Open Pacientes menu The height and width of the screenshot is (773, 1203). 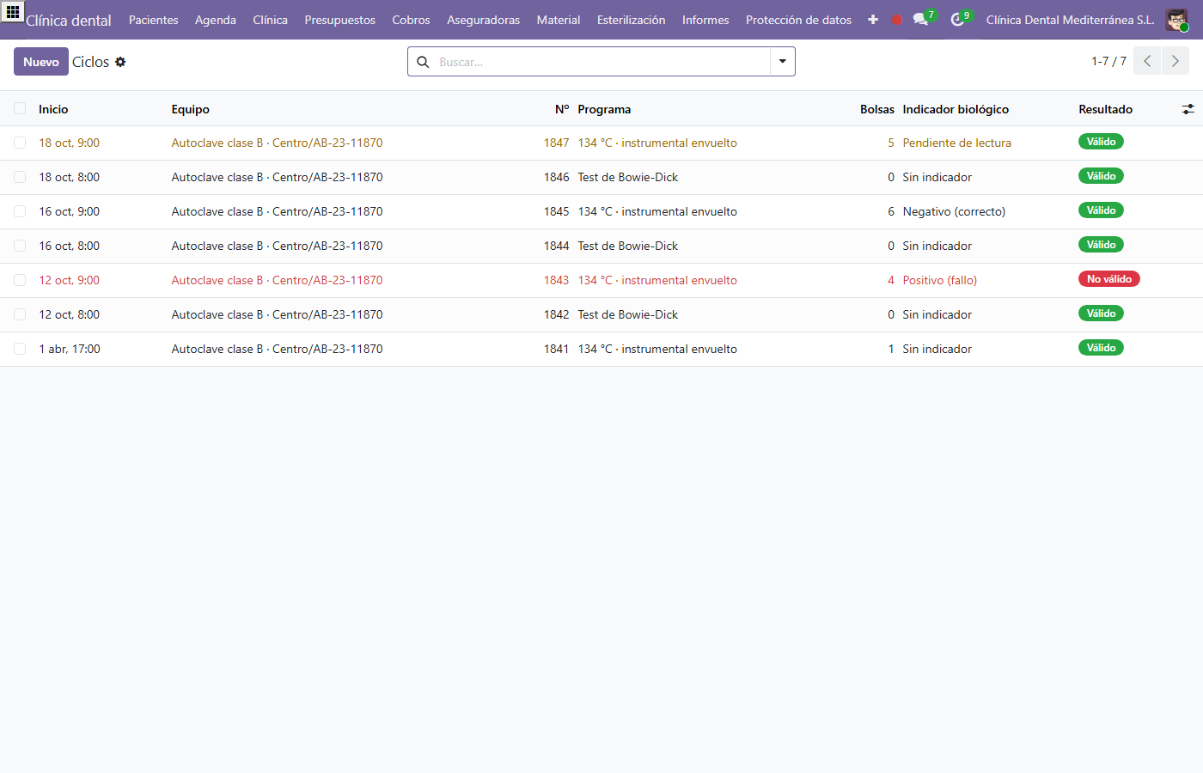[x=154, y=20]
